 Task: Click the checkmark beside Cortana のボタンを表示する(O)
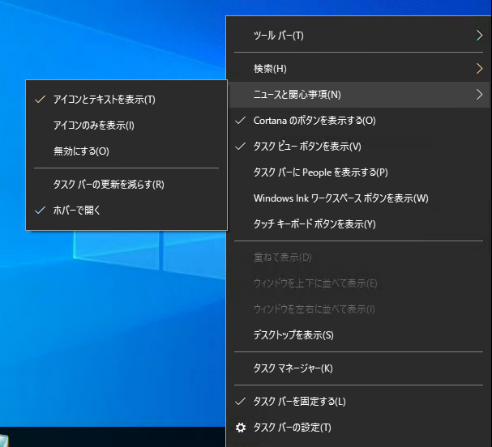click(x=241, y=120)
